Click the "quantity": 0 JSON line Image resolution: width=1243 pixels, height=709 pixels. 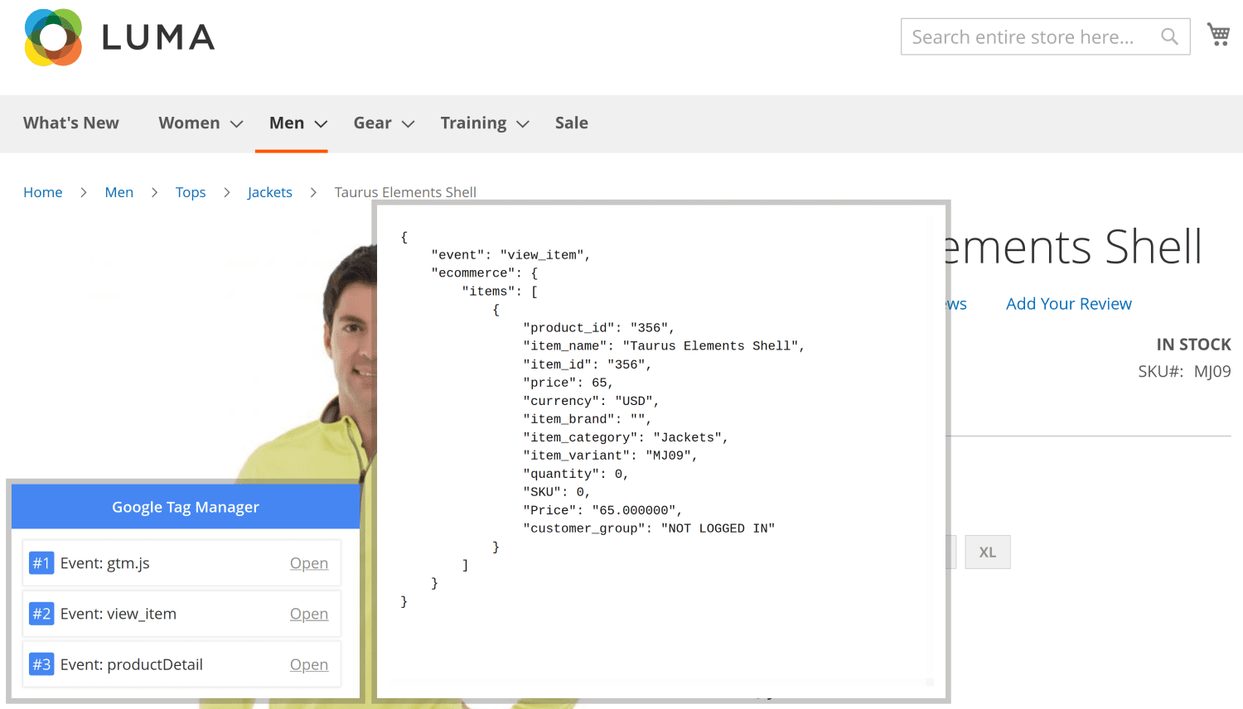[x=576, y=474]
